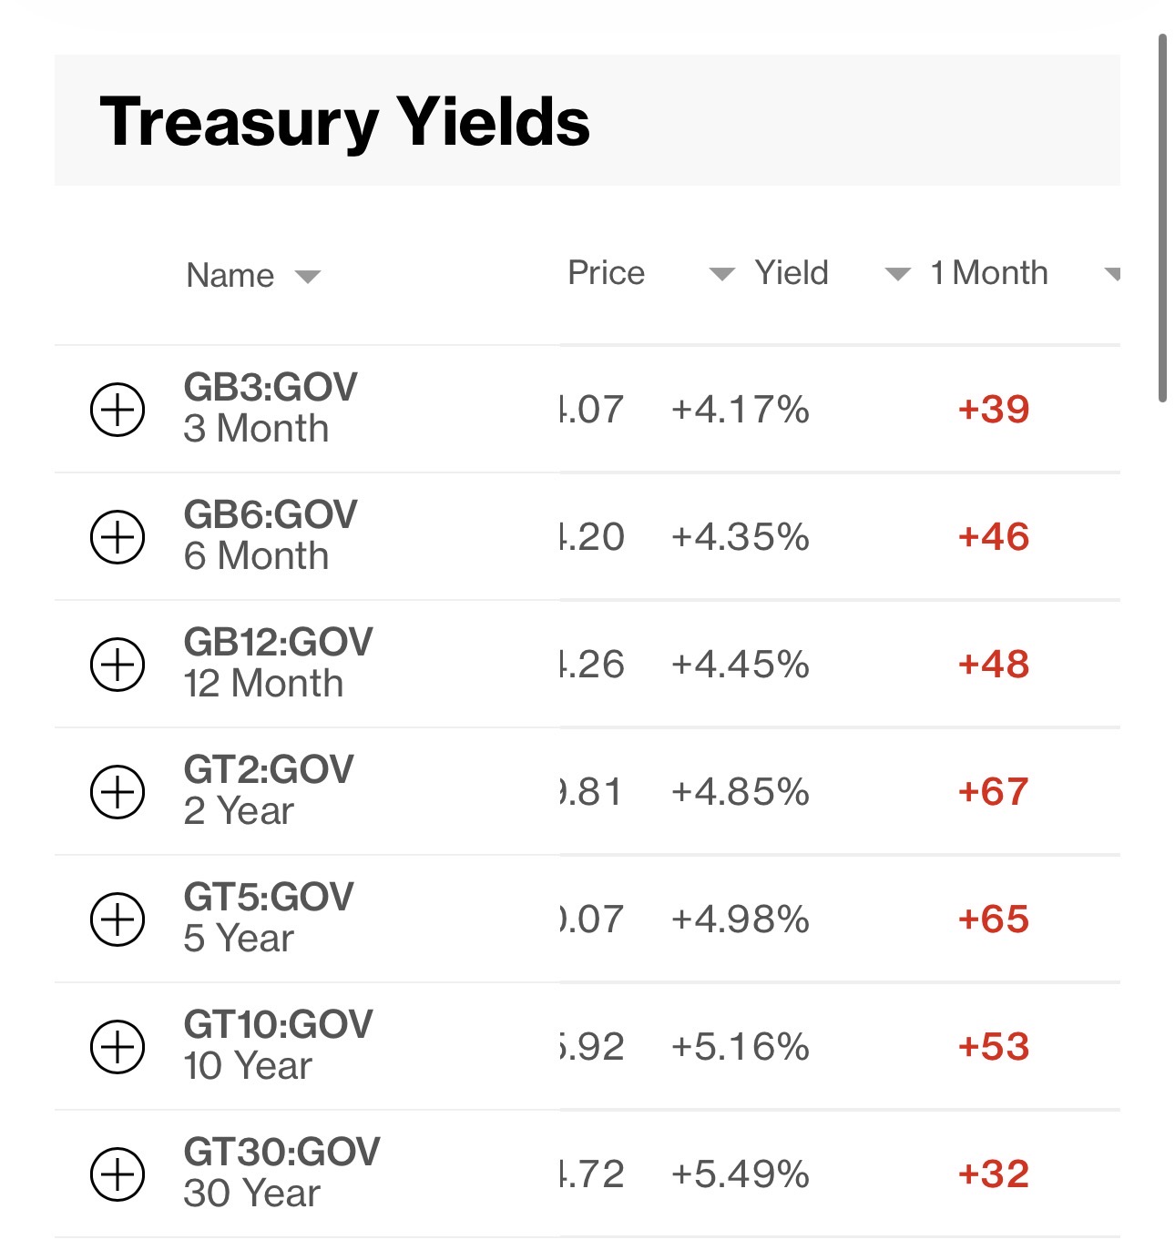Screen dimensions: 1175x1260
Task: Add GT2:GOV 2 Year to watchlist
Action: pos(117,792)
